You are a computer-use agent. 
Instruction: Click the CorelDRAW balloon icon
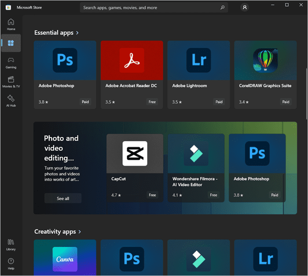point(265,60)
